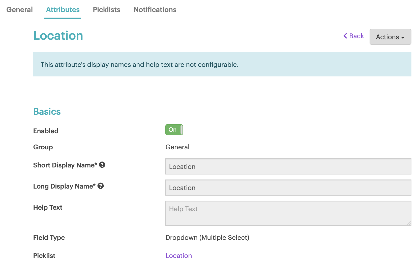Viewport: 420px width, 268px height.
Task: Open the Short Display Name help icon
Action: [102, 165]
